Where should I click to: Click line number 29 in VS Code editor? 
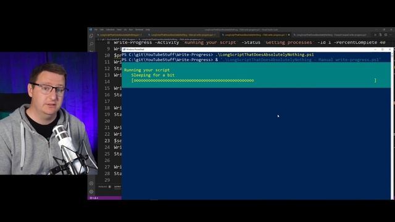click(107, 180)
